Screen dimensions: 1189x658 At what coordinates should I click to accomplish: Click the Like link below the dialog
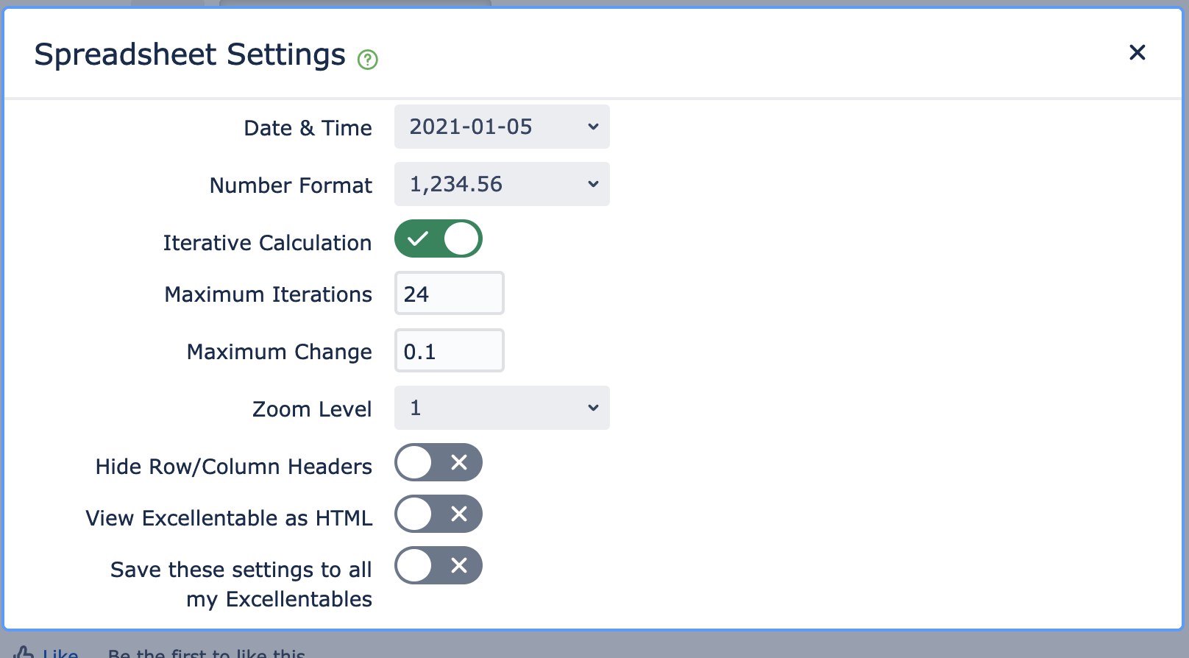point(60,653)
